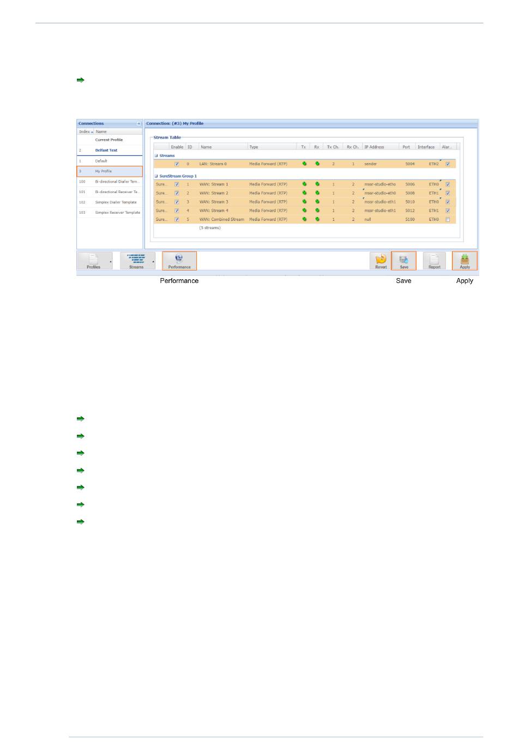Image resolution: width=518 pixels, height=752 pixels.
Task: Toggle Enable checkbox for WAN: Stream 2
Action: click(x=177, y=193)
